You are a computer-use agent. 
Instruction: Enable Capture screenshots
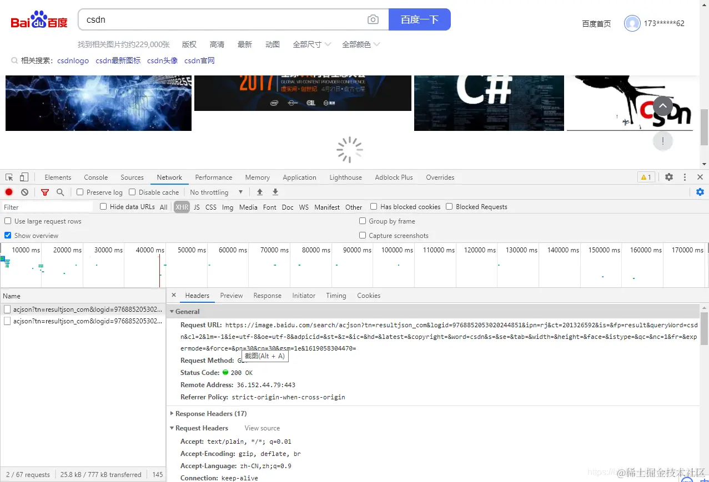coord(363,235)
